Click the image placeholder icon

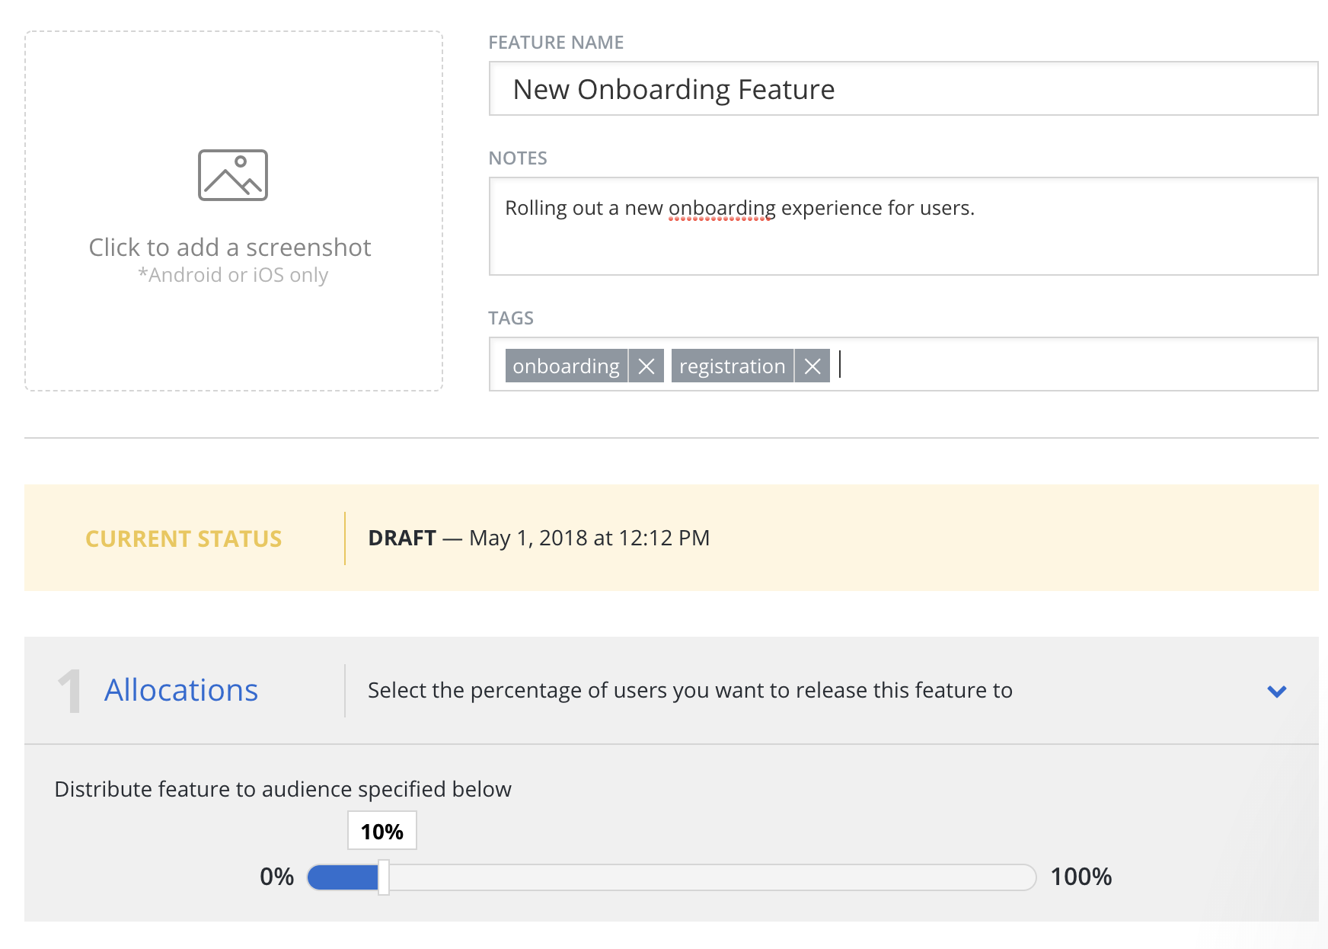(233, 175)
